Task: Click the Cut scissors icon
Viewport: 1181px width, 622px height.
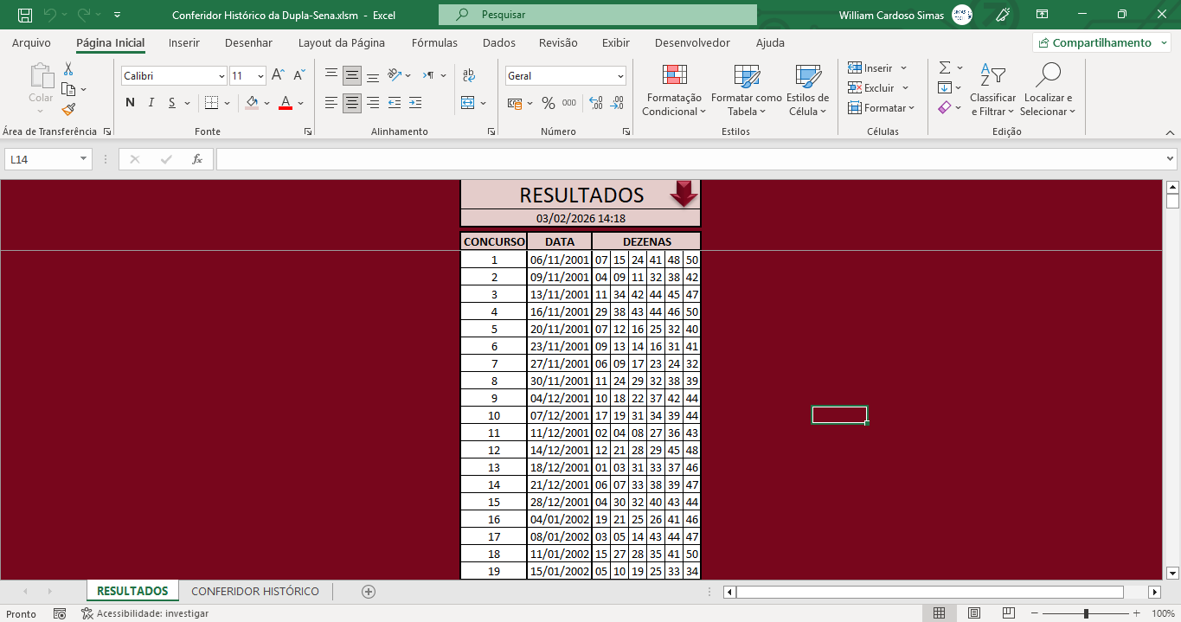Action: click(x=68, y=69)
